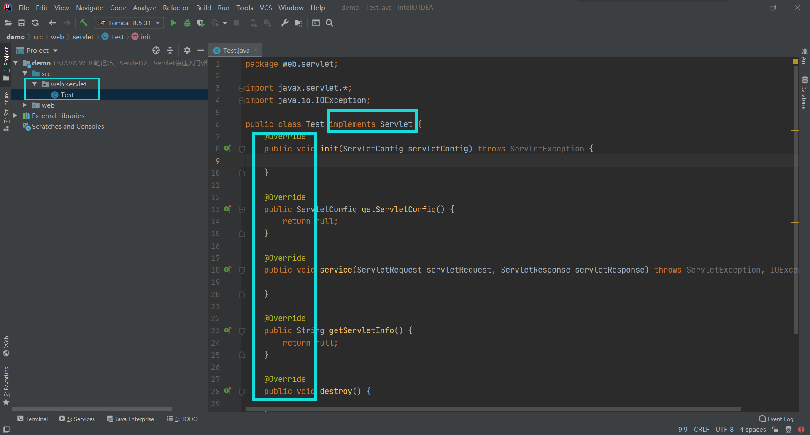The width and height of the screenshot is (810, 435).
Task: Click the inspector hat icon in status bar
Action: pyautogui.click(x=788, y=429)
